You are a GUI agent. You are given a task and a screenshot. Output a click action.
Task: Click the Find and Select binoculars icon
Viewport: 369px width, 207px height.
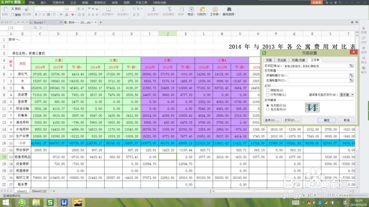point(229,9)
